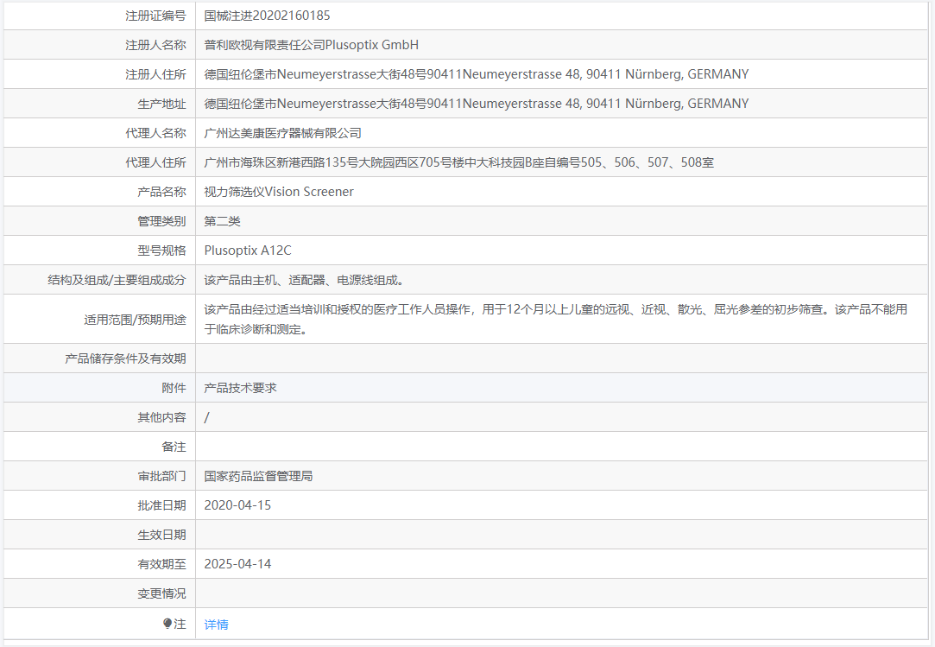Click the 注册人名称 label
The height and width of the screenshot is (647, 935).
point(155,45)
